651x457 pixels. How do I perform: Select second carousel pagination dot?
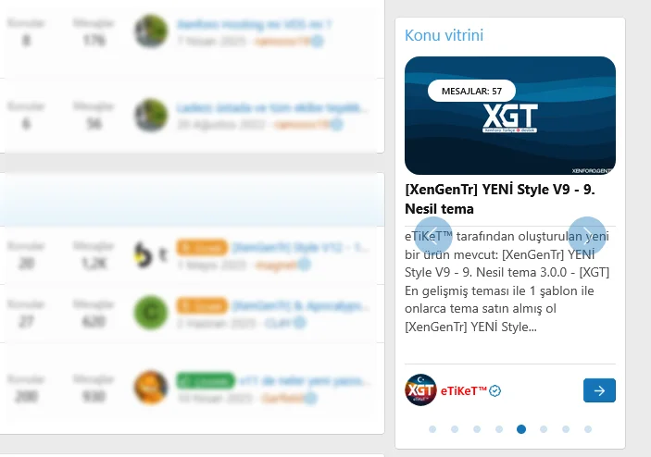(x=455, y=429)
